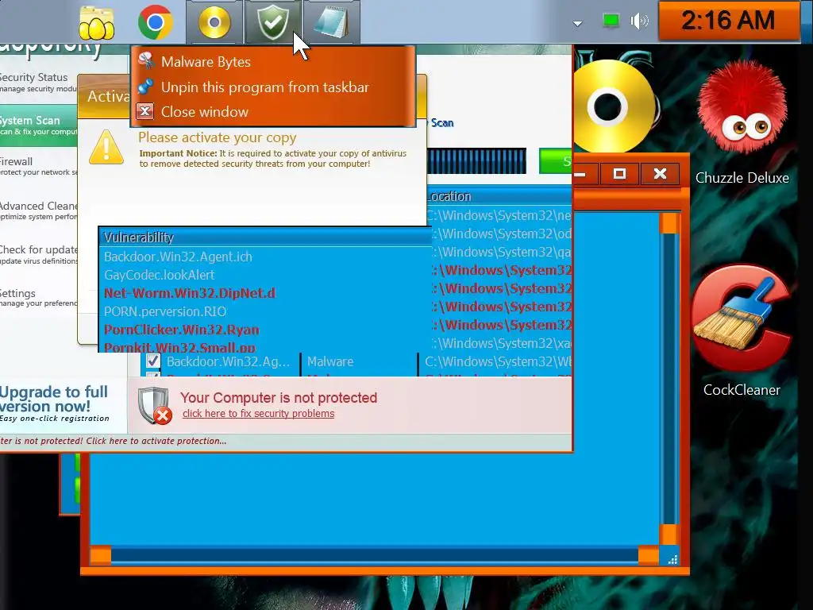The image size is (813, 610).
Task: Click Upgrade to full version now banner
Action: click(55, 405)
